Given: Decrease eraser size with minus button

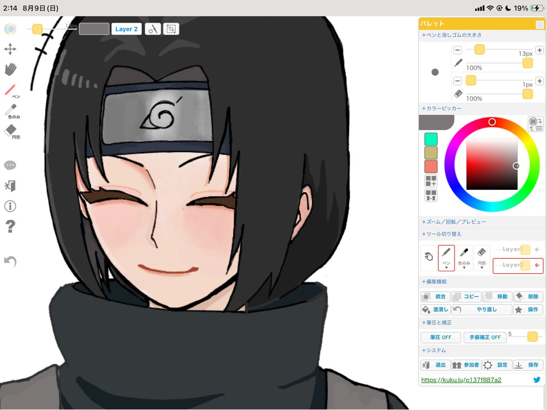Looking at the screenshot, I should (458, 81).
